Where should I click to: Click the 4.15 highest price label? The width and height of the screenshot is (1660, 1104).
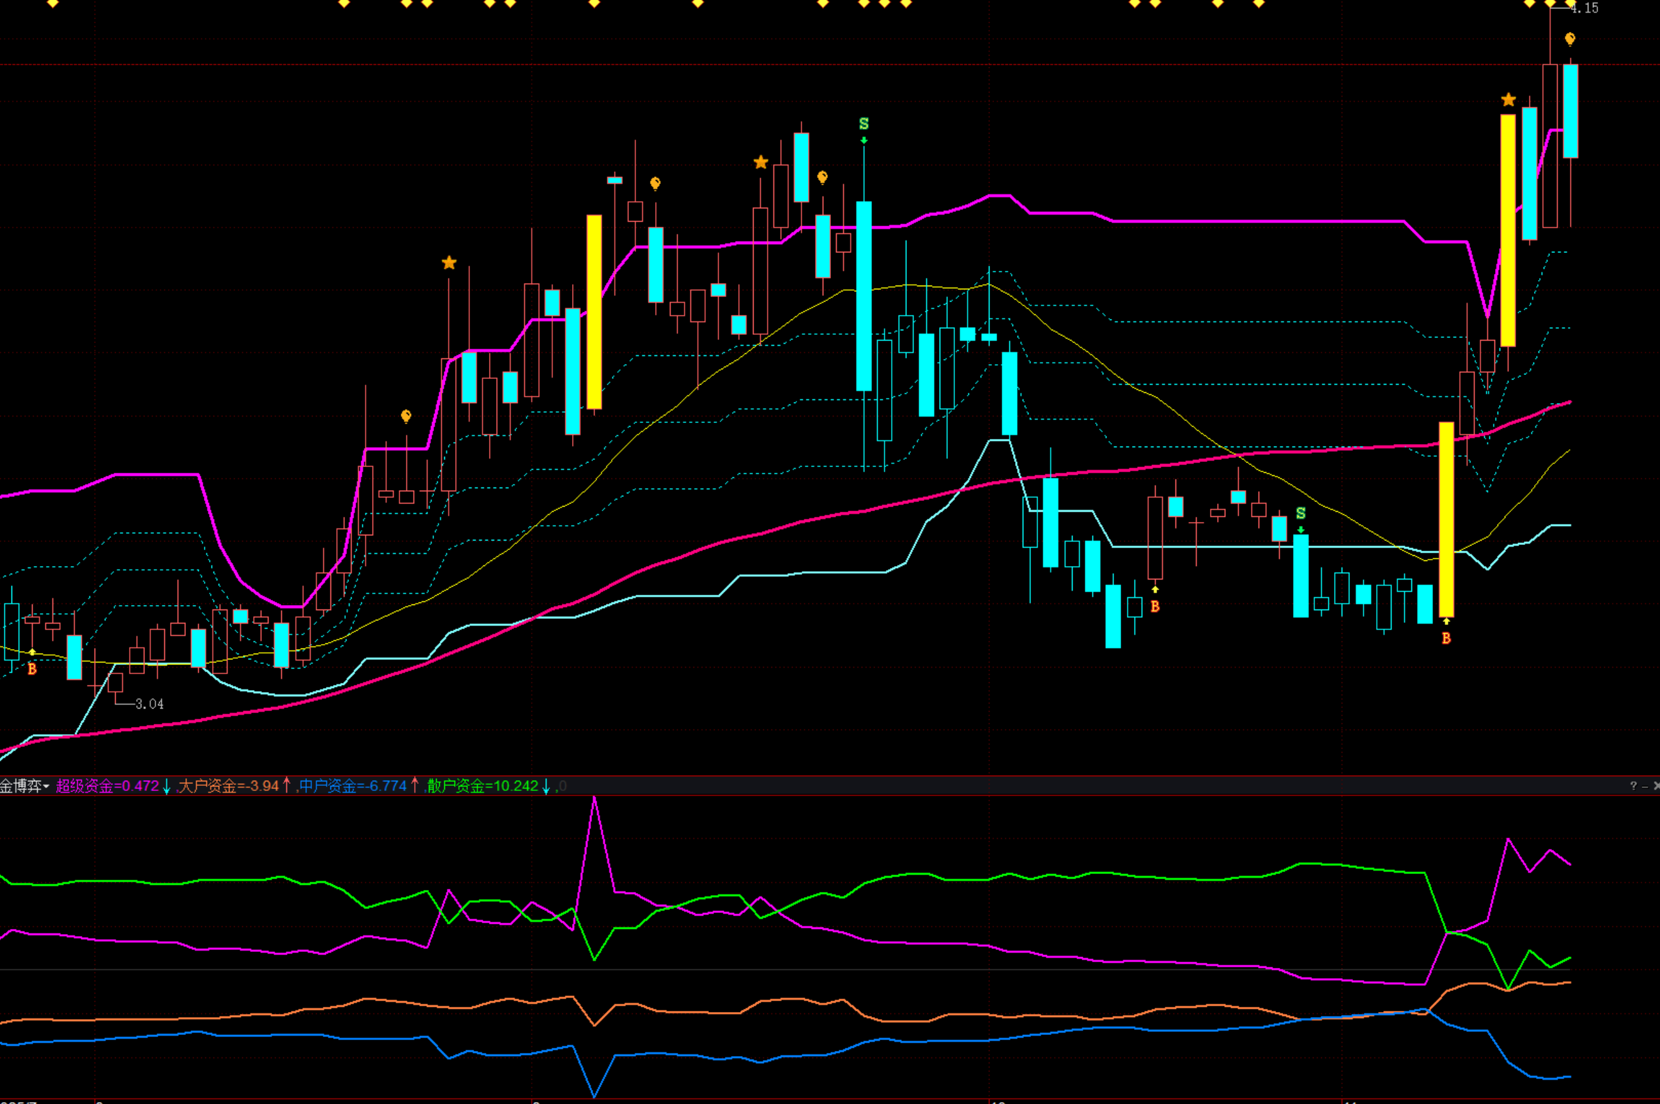tap(1584, 8)
